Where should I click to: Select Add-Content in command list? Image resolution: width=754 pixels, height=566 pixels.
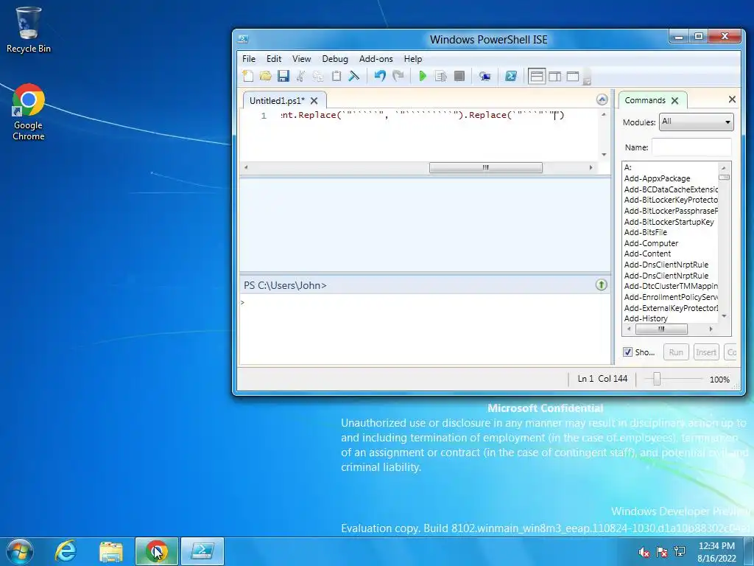(647, 254)
